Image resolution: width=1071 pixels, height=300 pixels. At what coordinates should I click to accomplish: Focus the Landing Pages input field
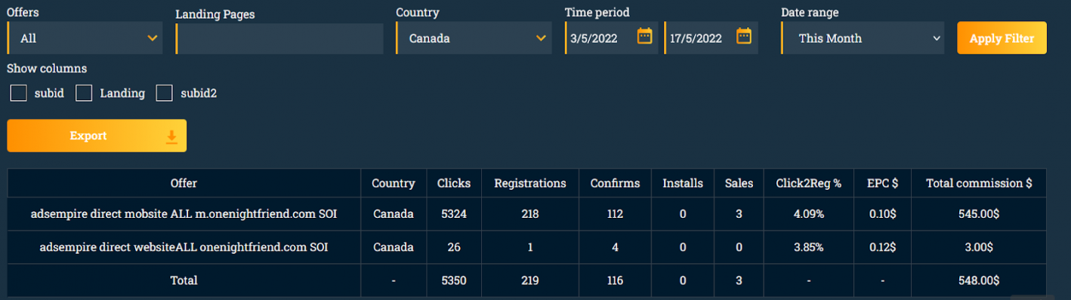[x=279, y=38]
